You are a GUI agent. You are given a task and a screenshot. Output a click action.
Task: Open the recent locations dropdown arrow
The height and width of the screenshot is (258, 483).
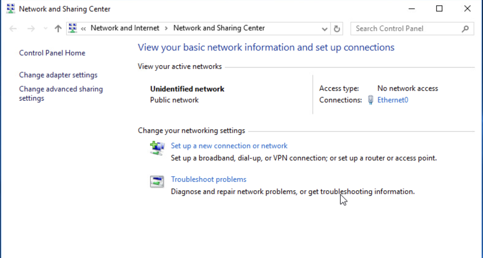(45, 29)
